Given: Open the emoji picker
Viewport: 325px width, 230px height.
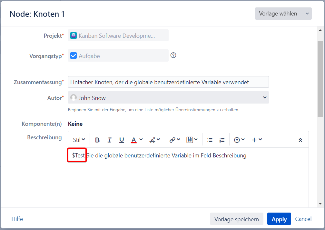Looking at the screenshot, I should click(x=239, y=140).
